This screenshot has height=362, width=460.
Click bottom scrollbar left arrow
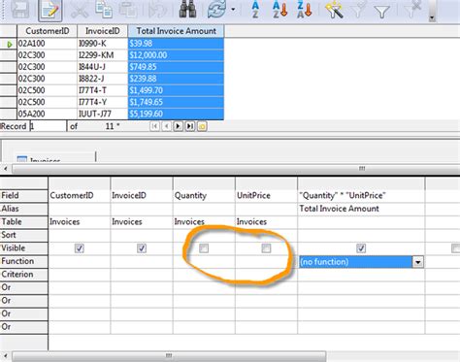pyautogui.click(x=6, y=356)
